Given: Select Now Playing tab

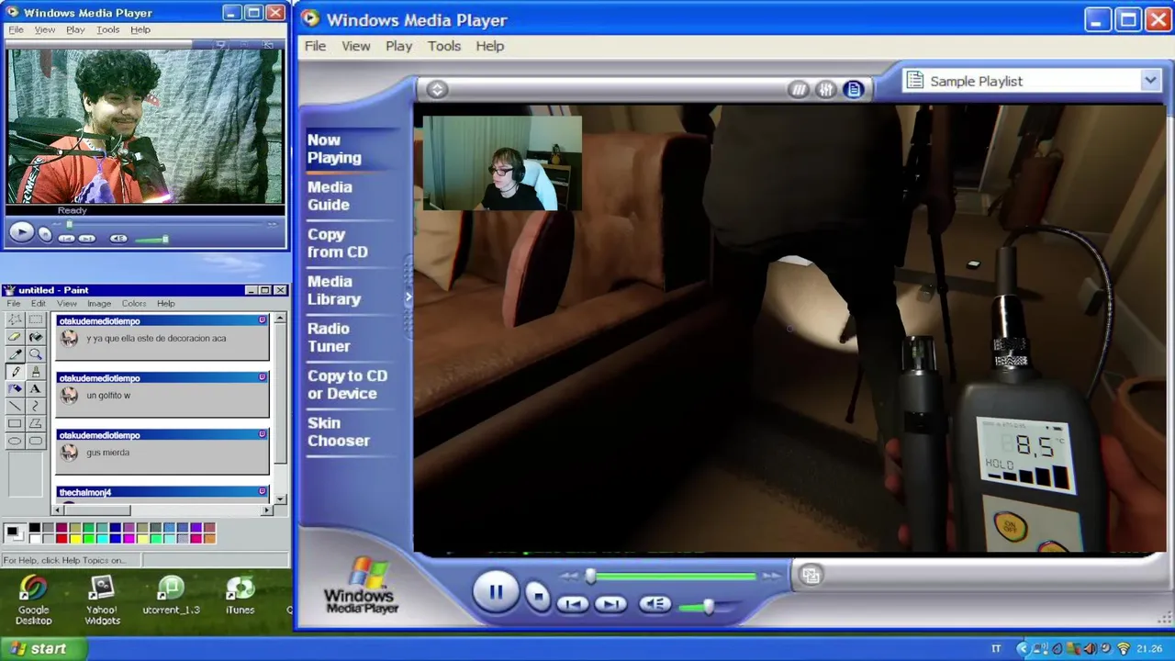Looking at the screenshot, I should (334, 149).
